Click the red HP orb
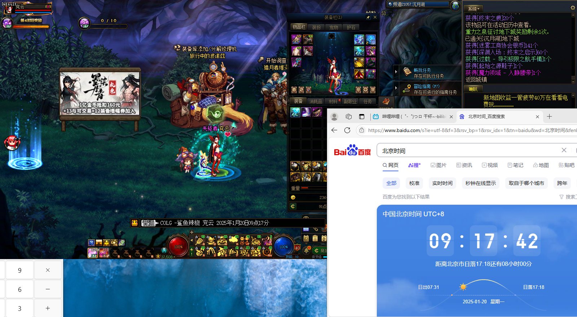Screen dimensions: 577x317 click(179, 247)
